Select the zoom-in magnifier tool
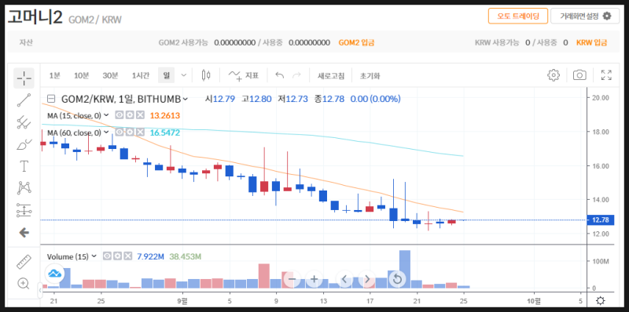Viewport: 629px width, 312px height. click(24, 284)
